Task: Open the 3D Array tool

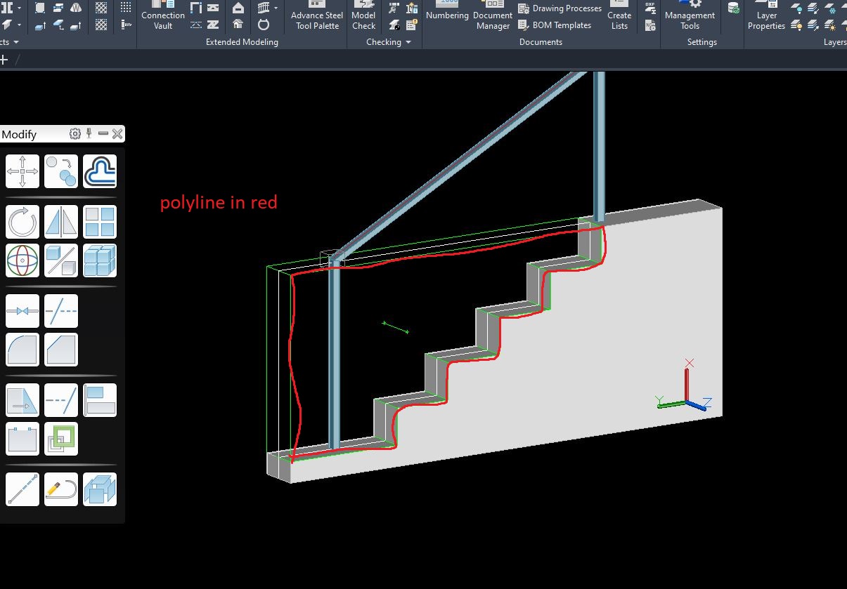Action: point(100,260)
